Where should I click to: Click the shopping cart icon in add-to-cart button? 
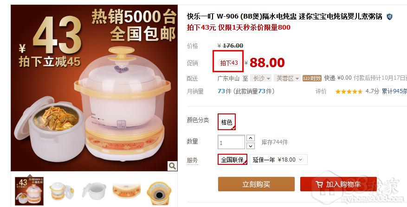point(319,184)
